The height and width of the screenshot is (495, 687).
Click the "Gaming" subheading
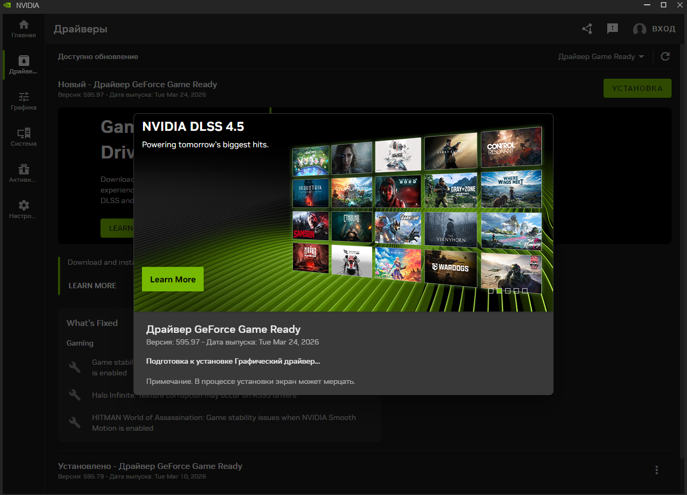pos(80,343)
